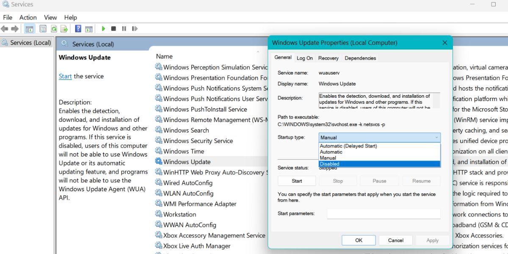This screenshot has height=254, width=508.
Task: Click the Start Service toolbar icon
Action: [x=104, y=28]
